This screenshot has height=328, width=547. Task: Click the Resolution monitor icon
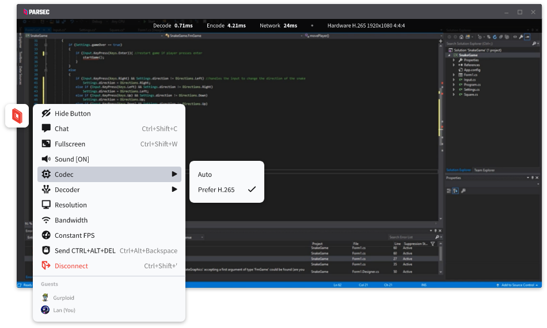coord(46,204)
